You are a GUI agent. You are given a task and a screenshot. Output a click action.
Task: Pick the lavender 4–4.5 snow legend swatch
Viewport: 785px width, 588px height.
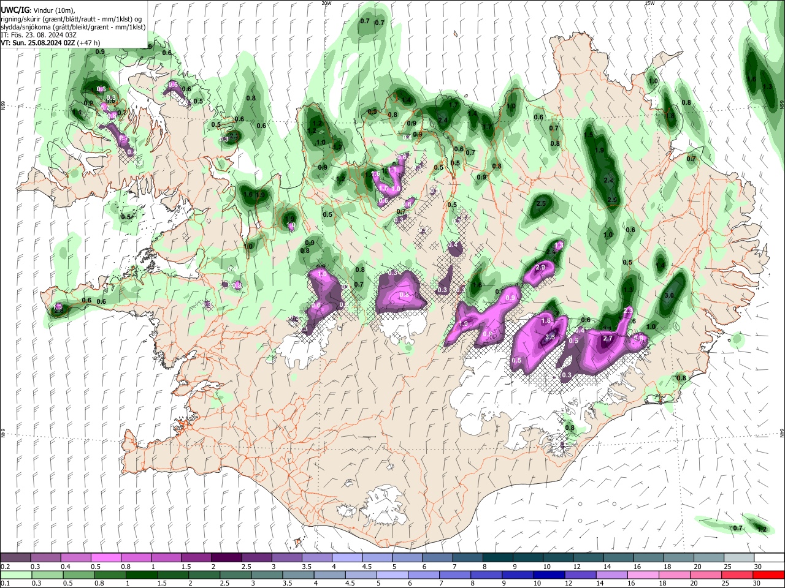[x=346, y=557]
